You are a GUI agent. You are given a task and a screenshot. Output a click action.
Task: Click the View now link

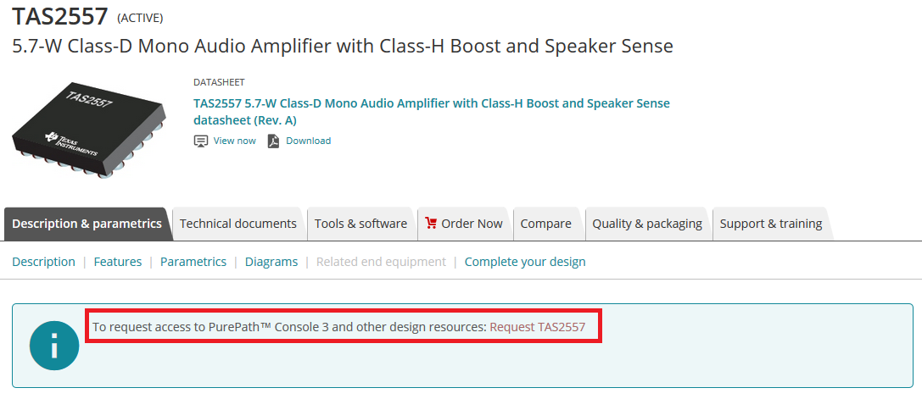pos(234,141)
